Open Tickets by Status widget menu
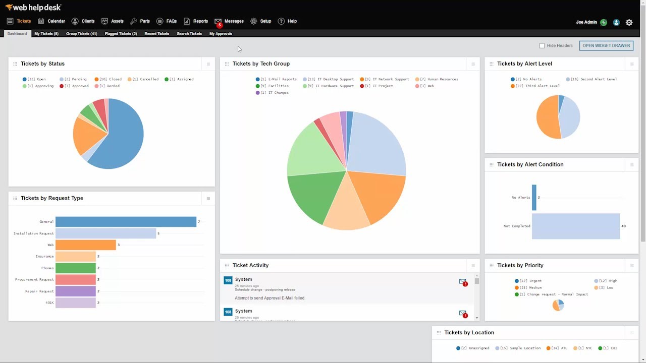This screenshot has width=646, height=363. [208, 64]
